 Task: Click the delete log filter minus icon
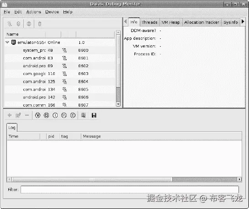(x=27, y=115)
